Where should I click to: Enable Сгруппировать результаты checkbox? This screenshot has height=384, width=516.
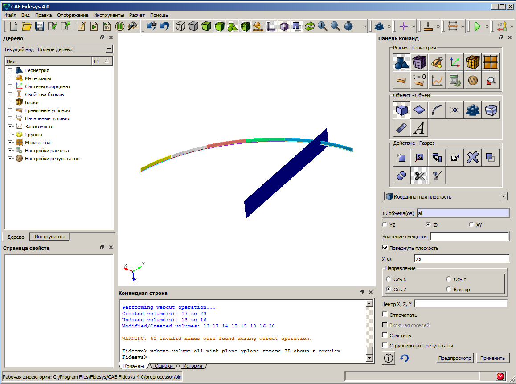click(x=385, y=345)
